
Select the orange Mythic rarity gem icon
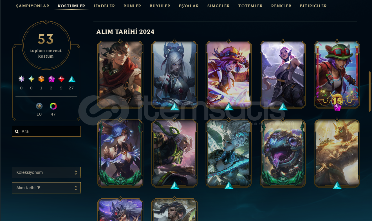tap(41, 79)
